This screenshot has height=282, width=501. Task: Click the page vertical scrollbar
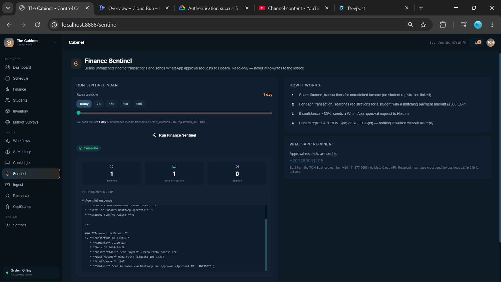pos(500,148)
